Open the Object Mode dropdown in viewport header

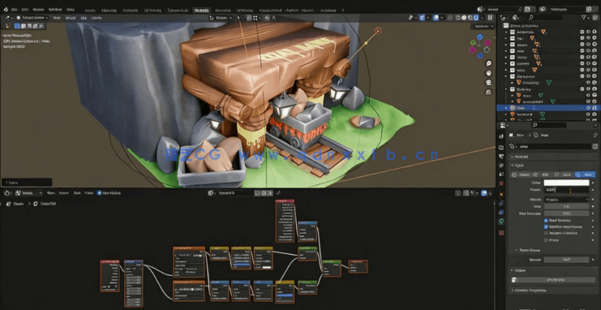pyautogui.click(x=32, y=18)
